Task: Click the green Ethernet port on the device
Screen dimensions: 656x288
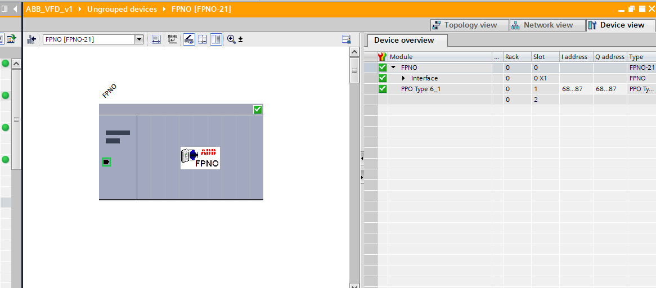Action: (106, 162)
